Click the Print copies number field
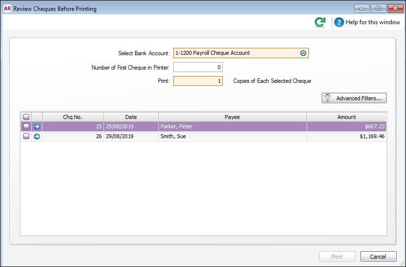 point(198,81)
